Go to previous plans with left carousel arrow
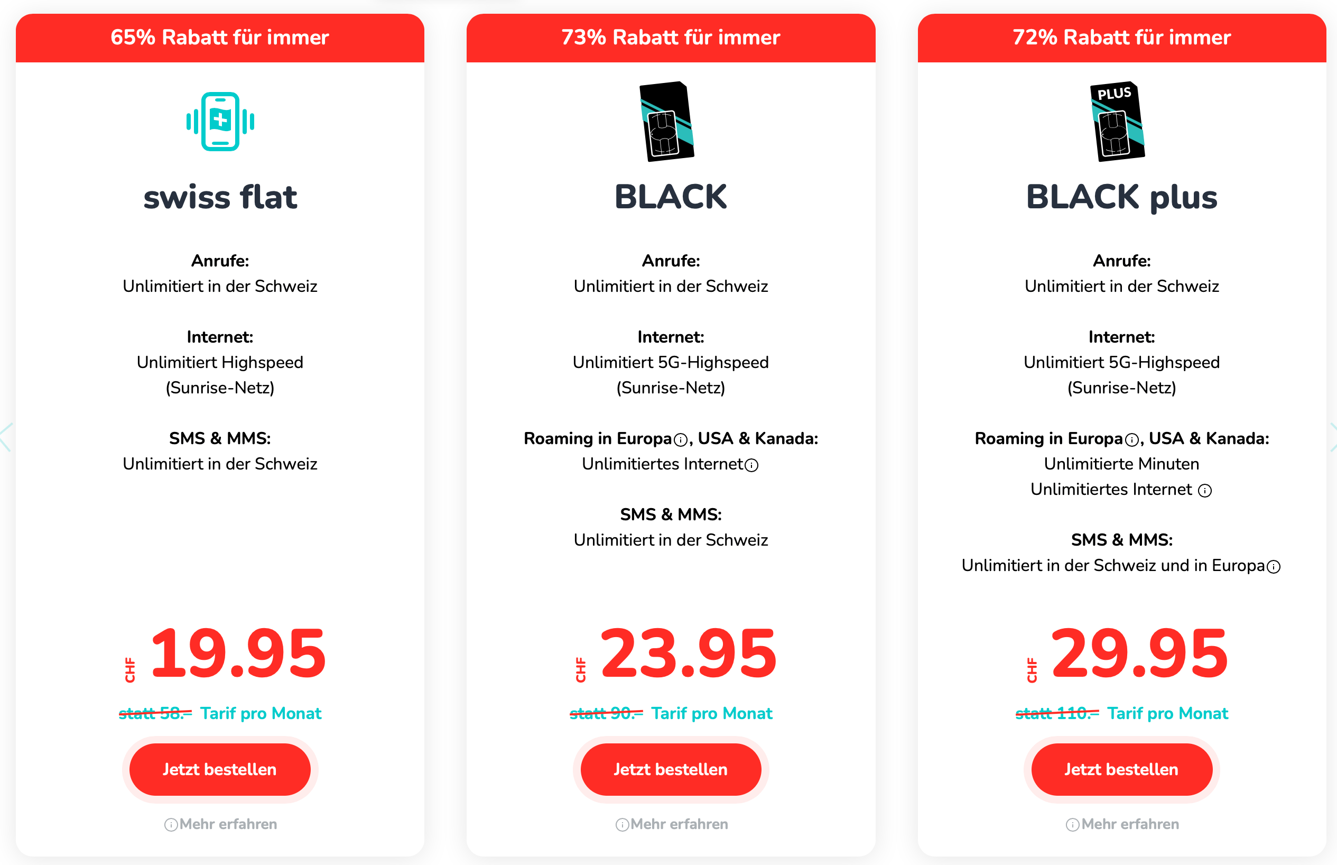Screen dimensions: 1337x865 tap(6, 437)
